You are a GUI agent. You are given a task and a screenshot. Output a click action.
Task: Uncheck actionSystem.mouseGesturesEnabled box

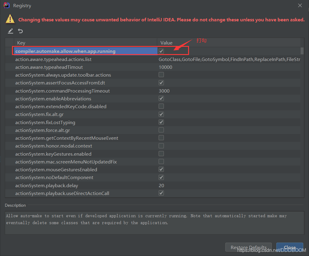(x=161, y=169)
